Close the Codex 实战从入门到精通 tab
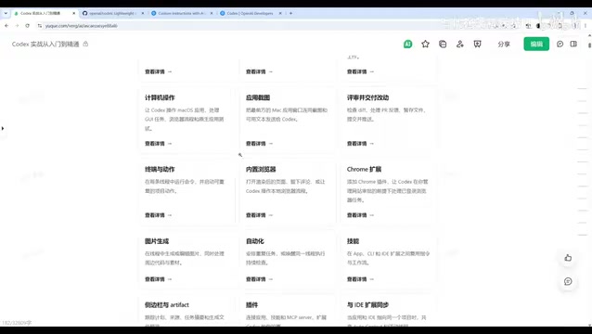This screenshot has width=592, height=334. pyautogui.click(x=73, y=13)
